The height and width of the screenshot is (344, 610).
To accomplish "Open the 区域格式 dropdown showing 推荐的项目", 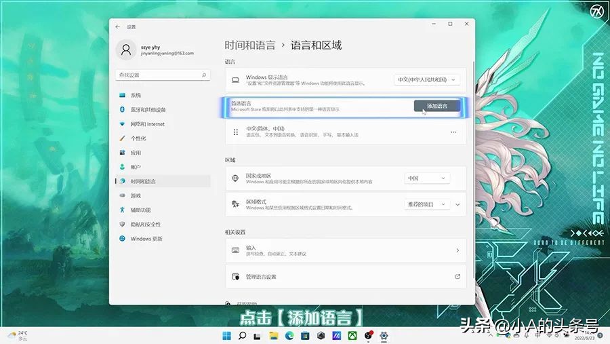I will [427, 204].
